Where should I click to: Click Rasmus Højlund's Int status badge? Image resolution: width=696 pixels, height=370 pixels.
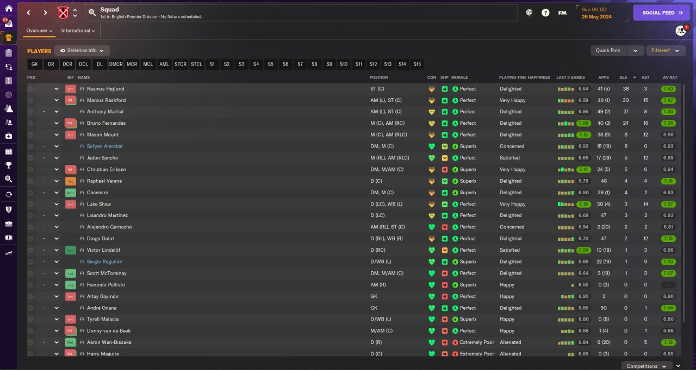click(70, 89)
